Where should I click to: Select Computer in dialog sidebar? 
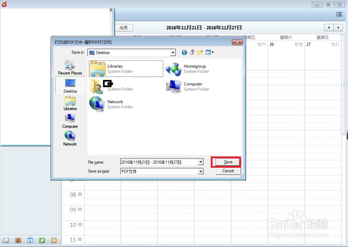70,121
